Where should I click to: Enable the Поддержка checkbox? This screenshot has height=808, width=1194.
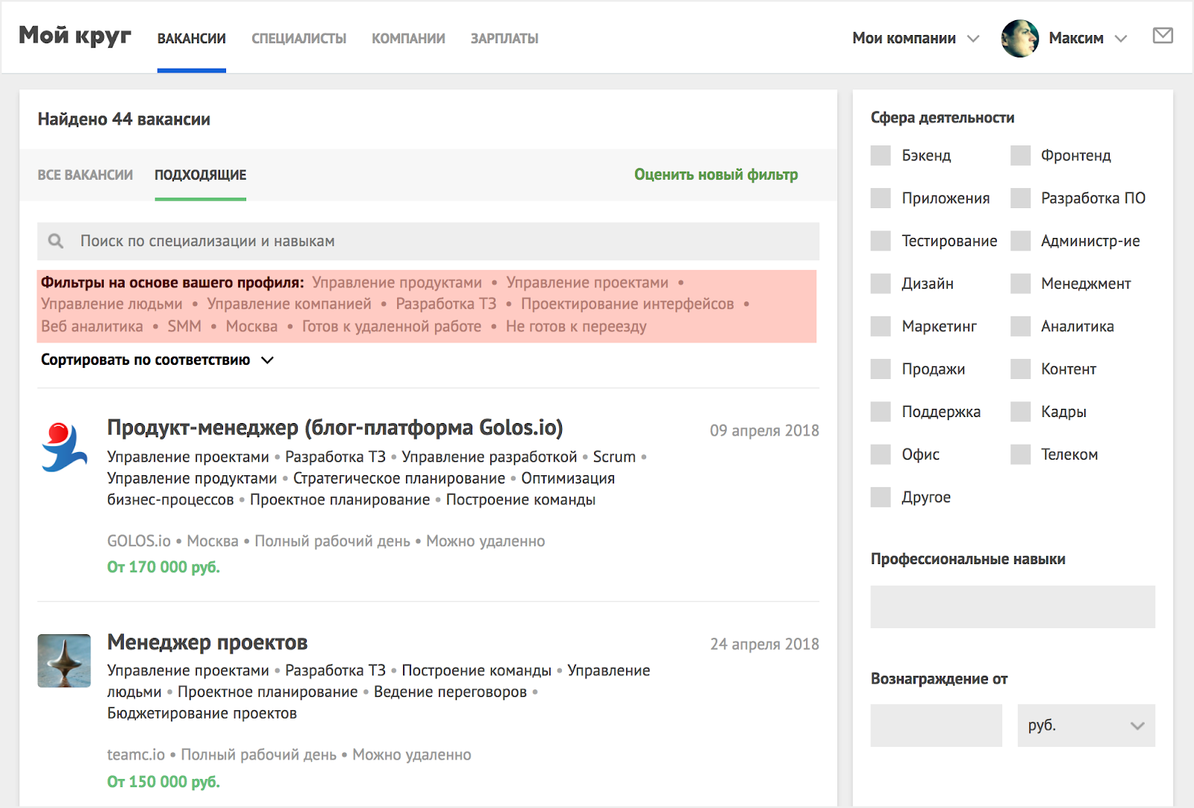[x=881, y=411]
